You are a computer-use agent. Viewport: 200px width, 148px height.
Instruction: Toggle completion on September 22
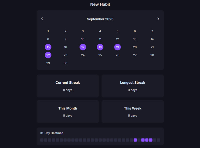click(x=48, y=55)
